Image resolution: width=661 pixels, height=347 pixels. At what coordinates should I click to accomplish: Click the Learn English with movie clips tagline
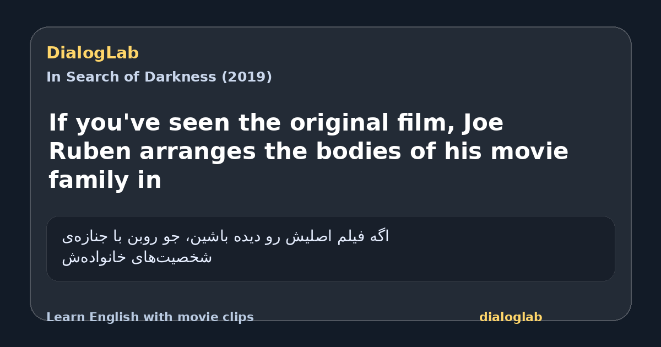click(x=150, y=317)
